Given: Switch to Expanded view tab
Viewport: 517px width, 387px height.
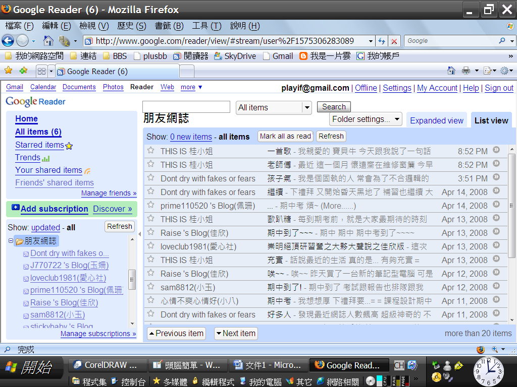Looking at the screenshot, I should [x=437, y=121].
